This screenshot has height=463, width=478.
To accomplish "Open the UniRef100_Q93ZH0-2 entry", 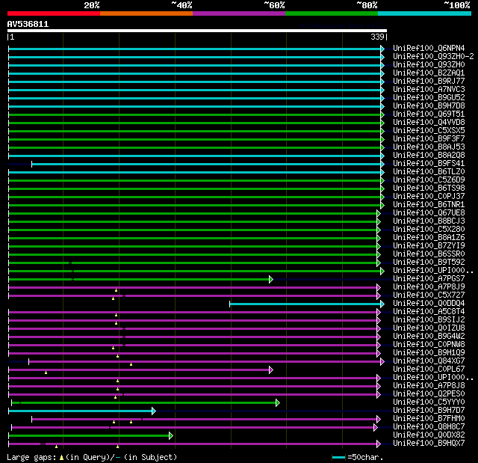I will pos(433,56).
